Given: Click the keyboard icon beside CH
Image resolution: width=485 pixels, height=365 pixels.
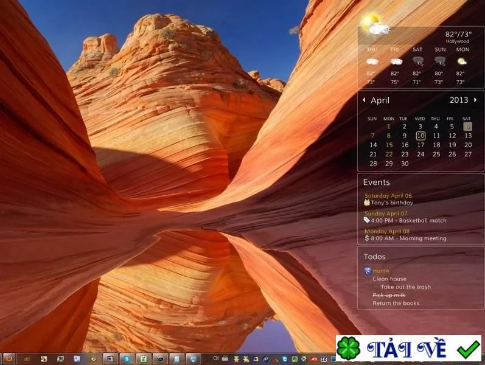Looking at the screenshot, I should pos(225,358).
